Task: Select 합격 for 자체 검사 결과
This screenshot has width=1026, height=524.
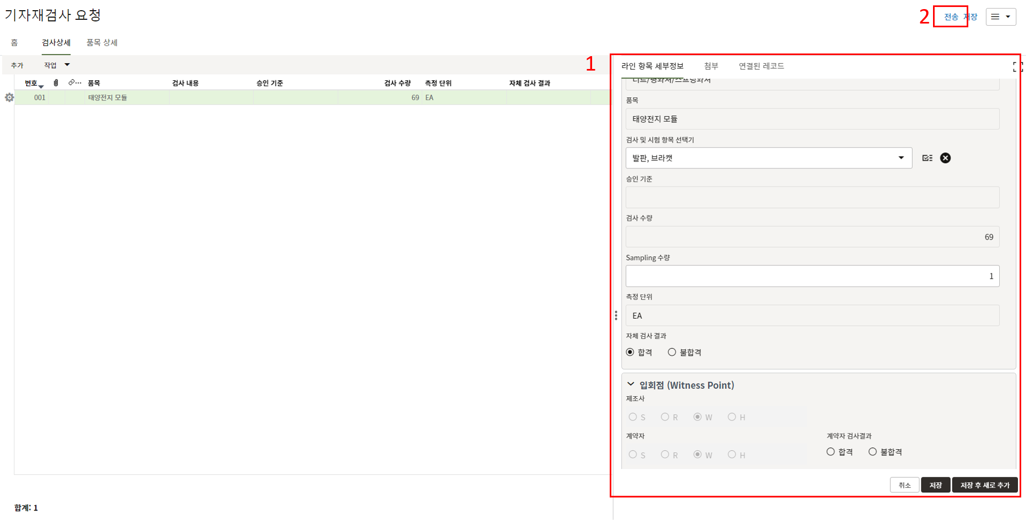Action: (x=631, y=352)
